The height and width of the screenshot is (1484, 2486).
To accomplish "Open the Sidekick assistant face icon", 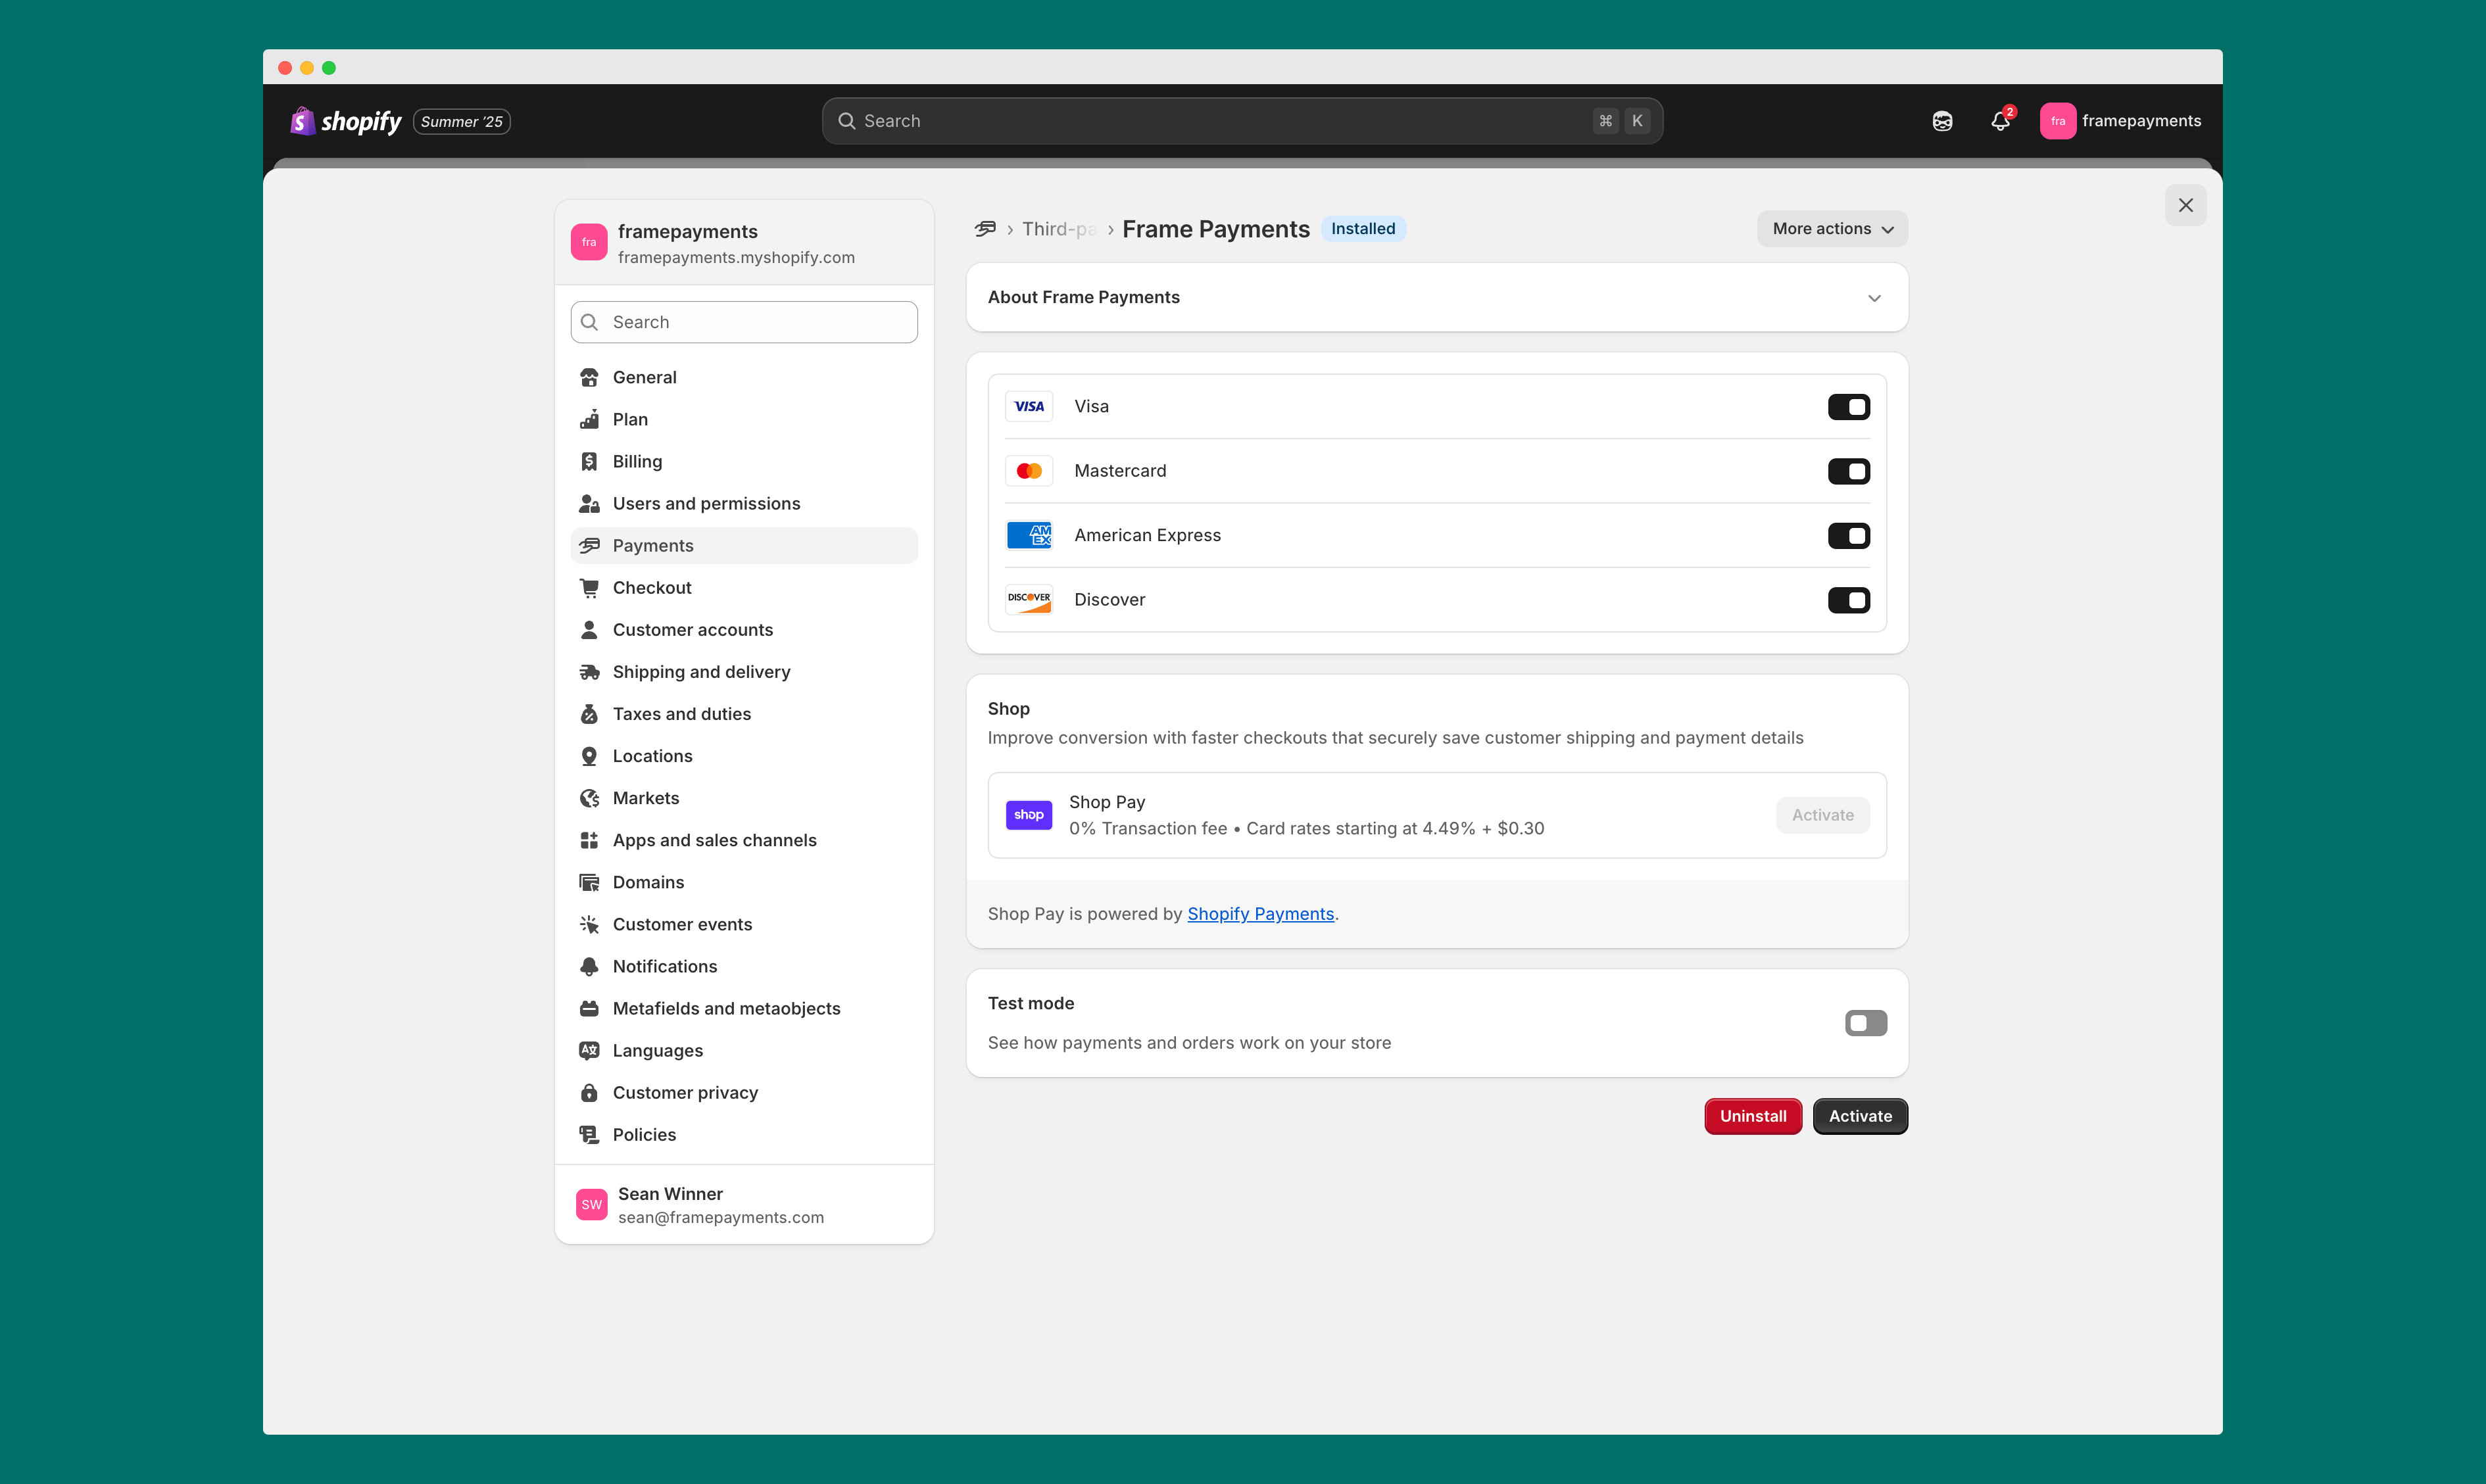I will click(1942, 121).
